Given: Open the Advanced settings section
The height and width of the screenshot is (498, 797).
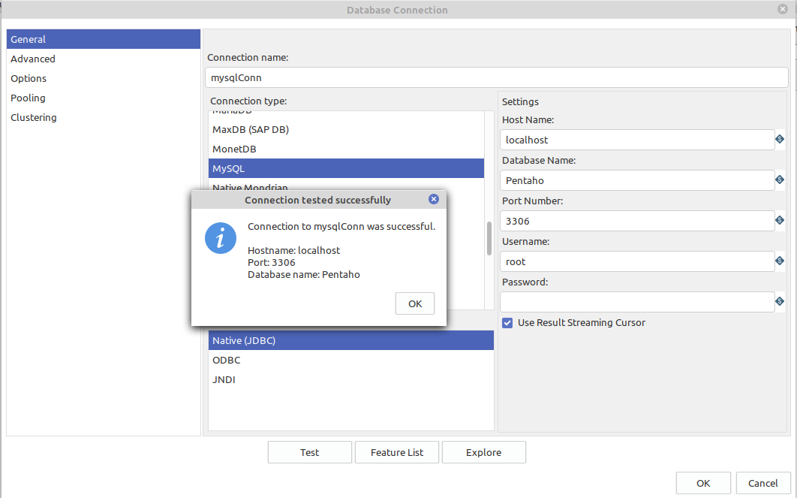Looking at the screenshot, I should (33, 59).
